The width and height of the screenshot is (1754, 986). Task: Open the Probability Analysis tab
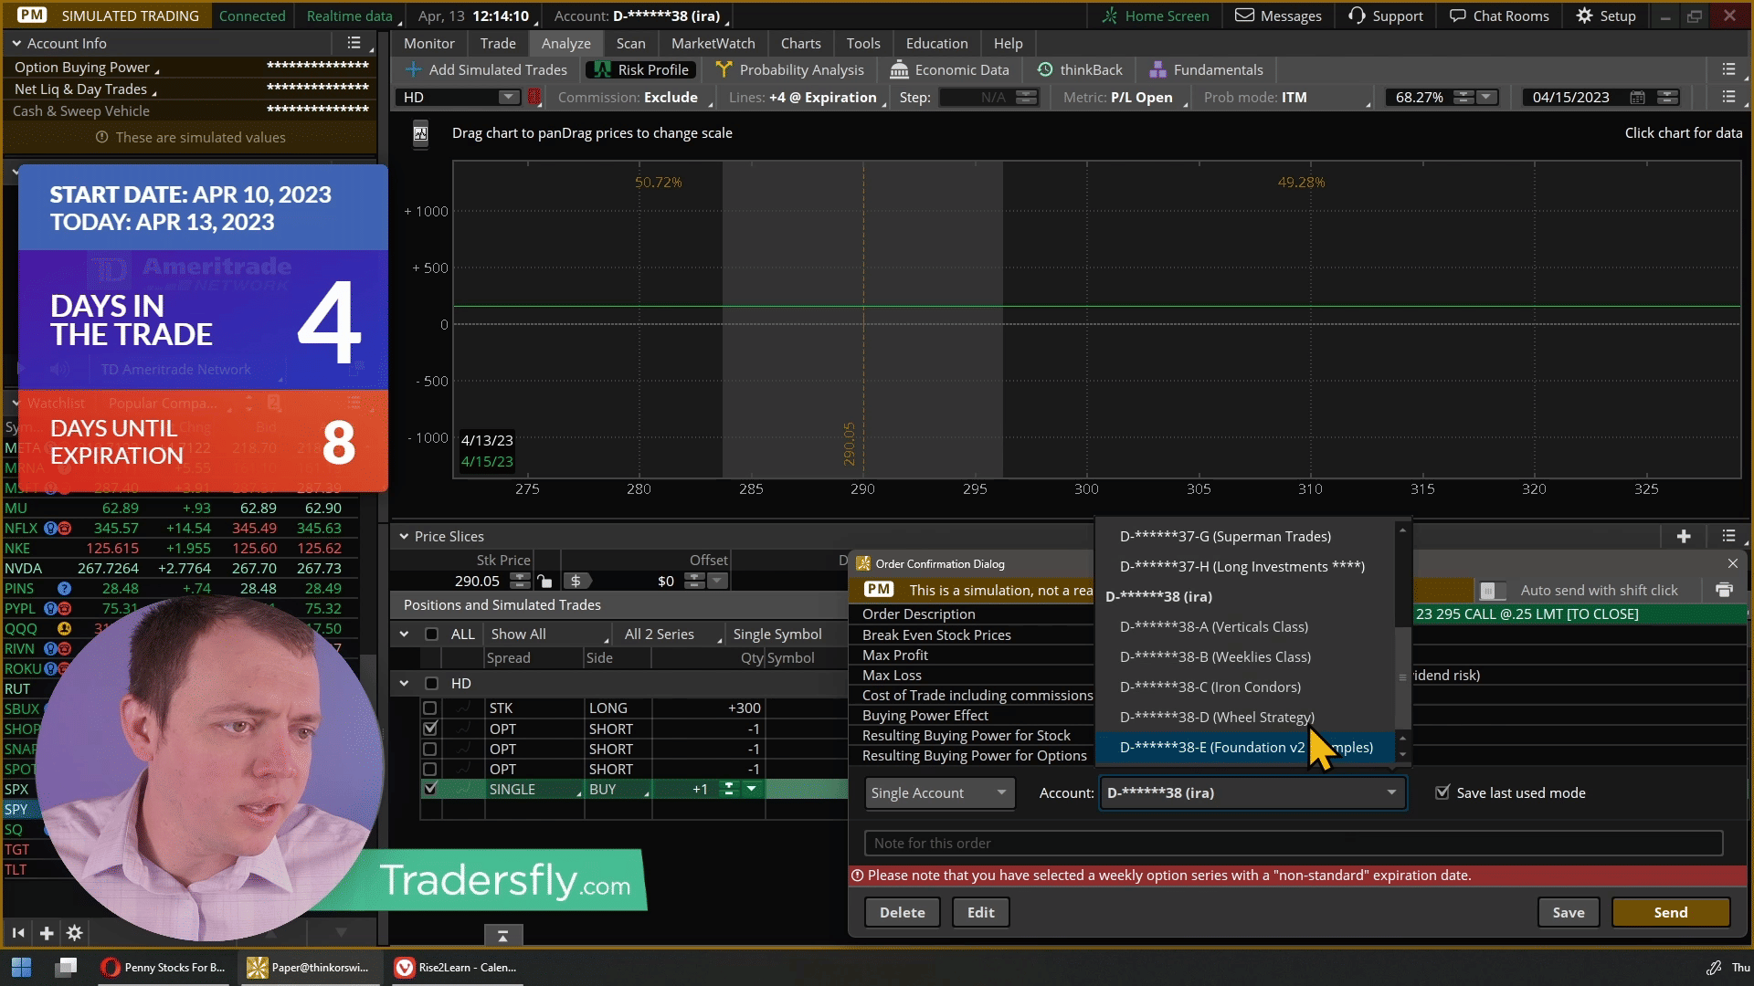[x=790, y=69]
